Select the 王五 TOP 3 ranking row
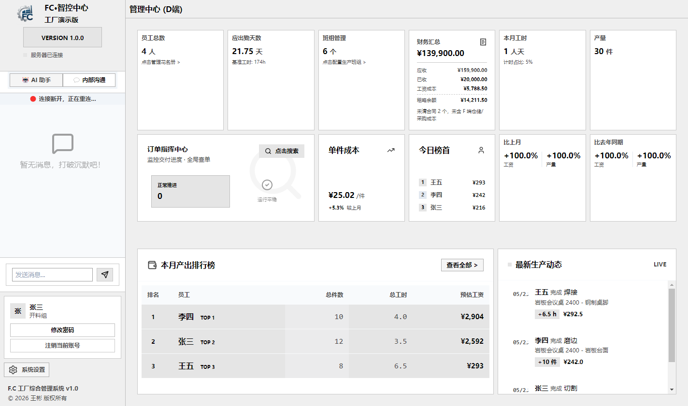688x406 pixels. 315,366
